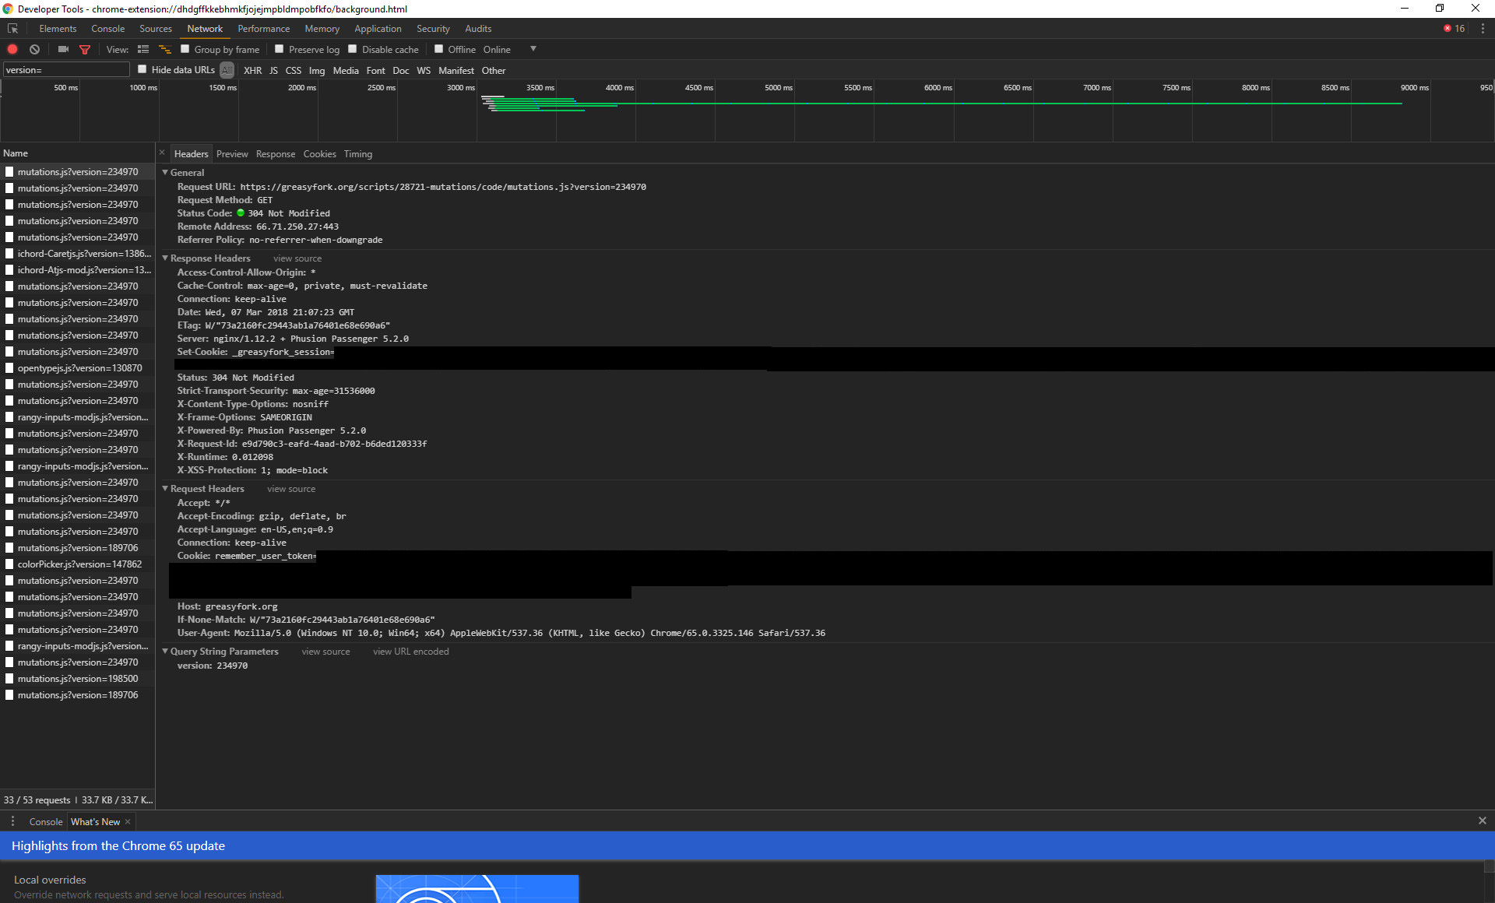Enable screenshot capture during page load

point(63,49)
